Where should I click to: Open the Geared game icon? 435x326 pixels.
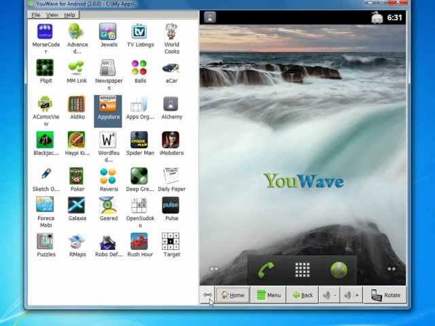pos(108,205)
